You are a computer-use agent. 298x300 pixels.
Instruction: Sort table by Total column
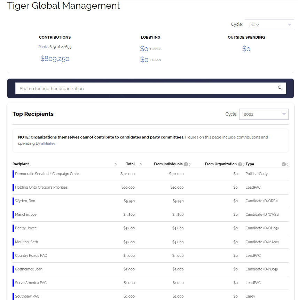pyautogui.click(x=141, y=164)
